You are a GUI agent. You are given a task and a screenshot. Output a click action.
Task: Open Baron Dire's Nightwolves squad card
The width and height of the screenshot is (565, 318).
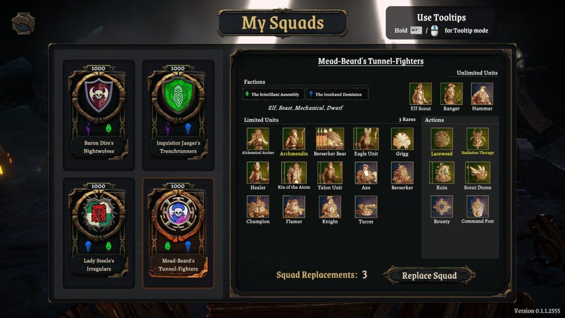click(99, 115)
